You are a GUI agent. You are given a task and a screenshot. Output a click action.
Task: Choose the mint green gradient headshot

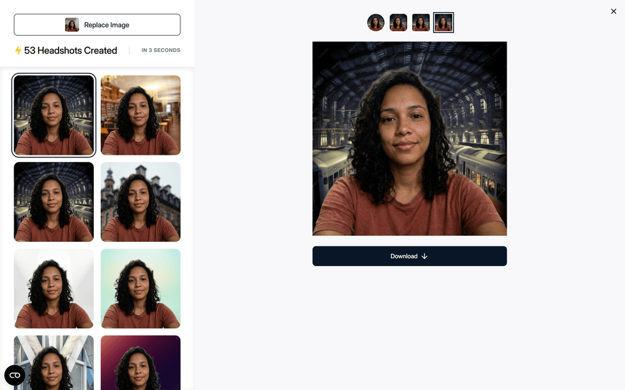[141, 289]
